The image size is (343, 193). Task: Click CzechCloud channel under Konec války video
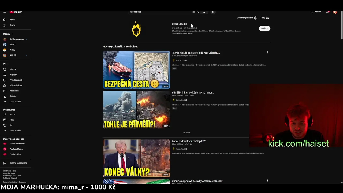[180, 149]
